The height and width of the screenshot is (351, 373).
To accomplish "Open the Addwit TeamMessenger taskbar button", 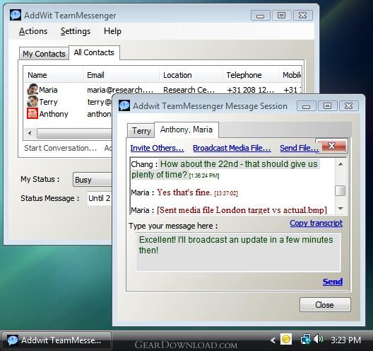I will (x=57, y=340).
